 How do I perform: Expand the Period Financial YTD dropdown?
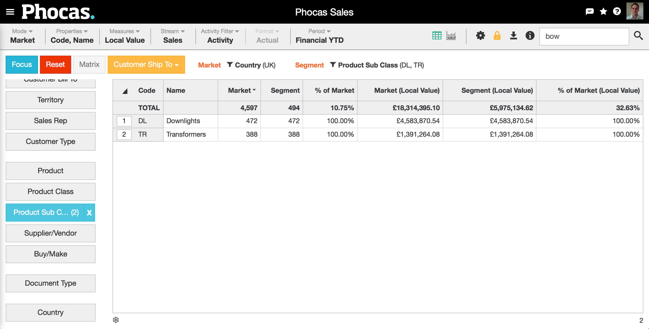click(x=319, y=36)
